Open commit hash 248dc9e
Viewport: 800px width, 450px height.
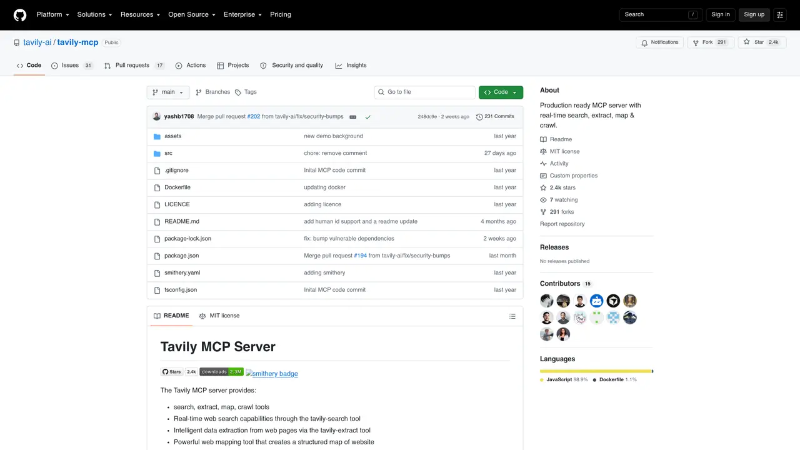[x=427, y=117]
